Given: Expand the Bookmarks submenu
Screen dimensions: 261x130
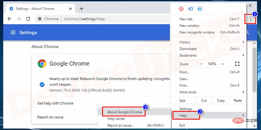Looking at the screenshot, I should point(208,55).
